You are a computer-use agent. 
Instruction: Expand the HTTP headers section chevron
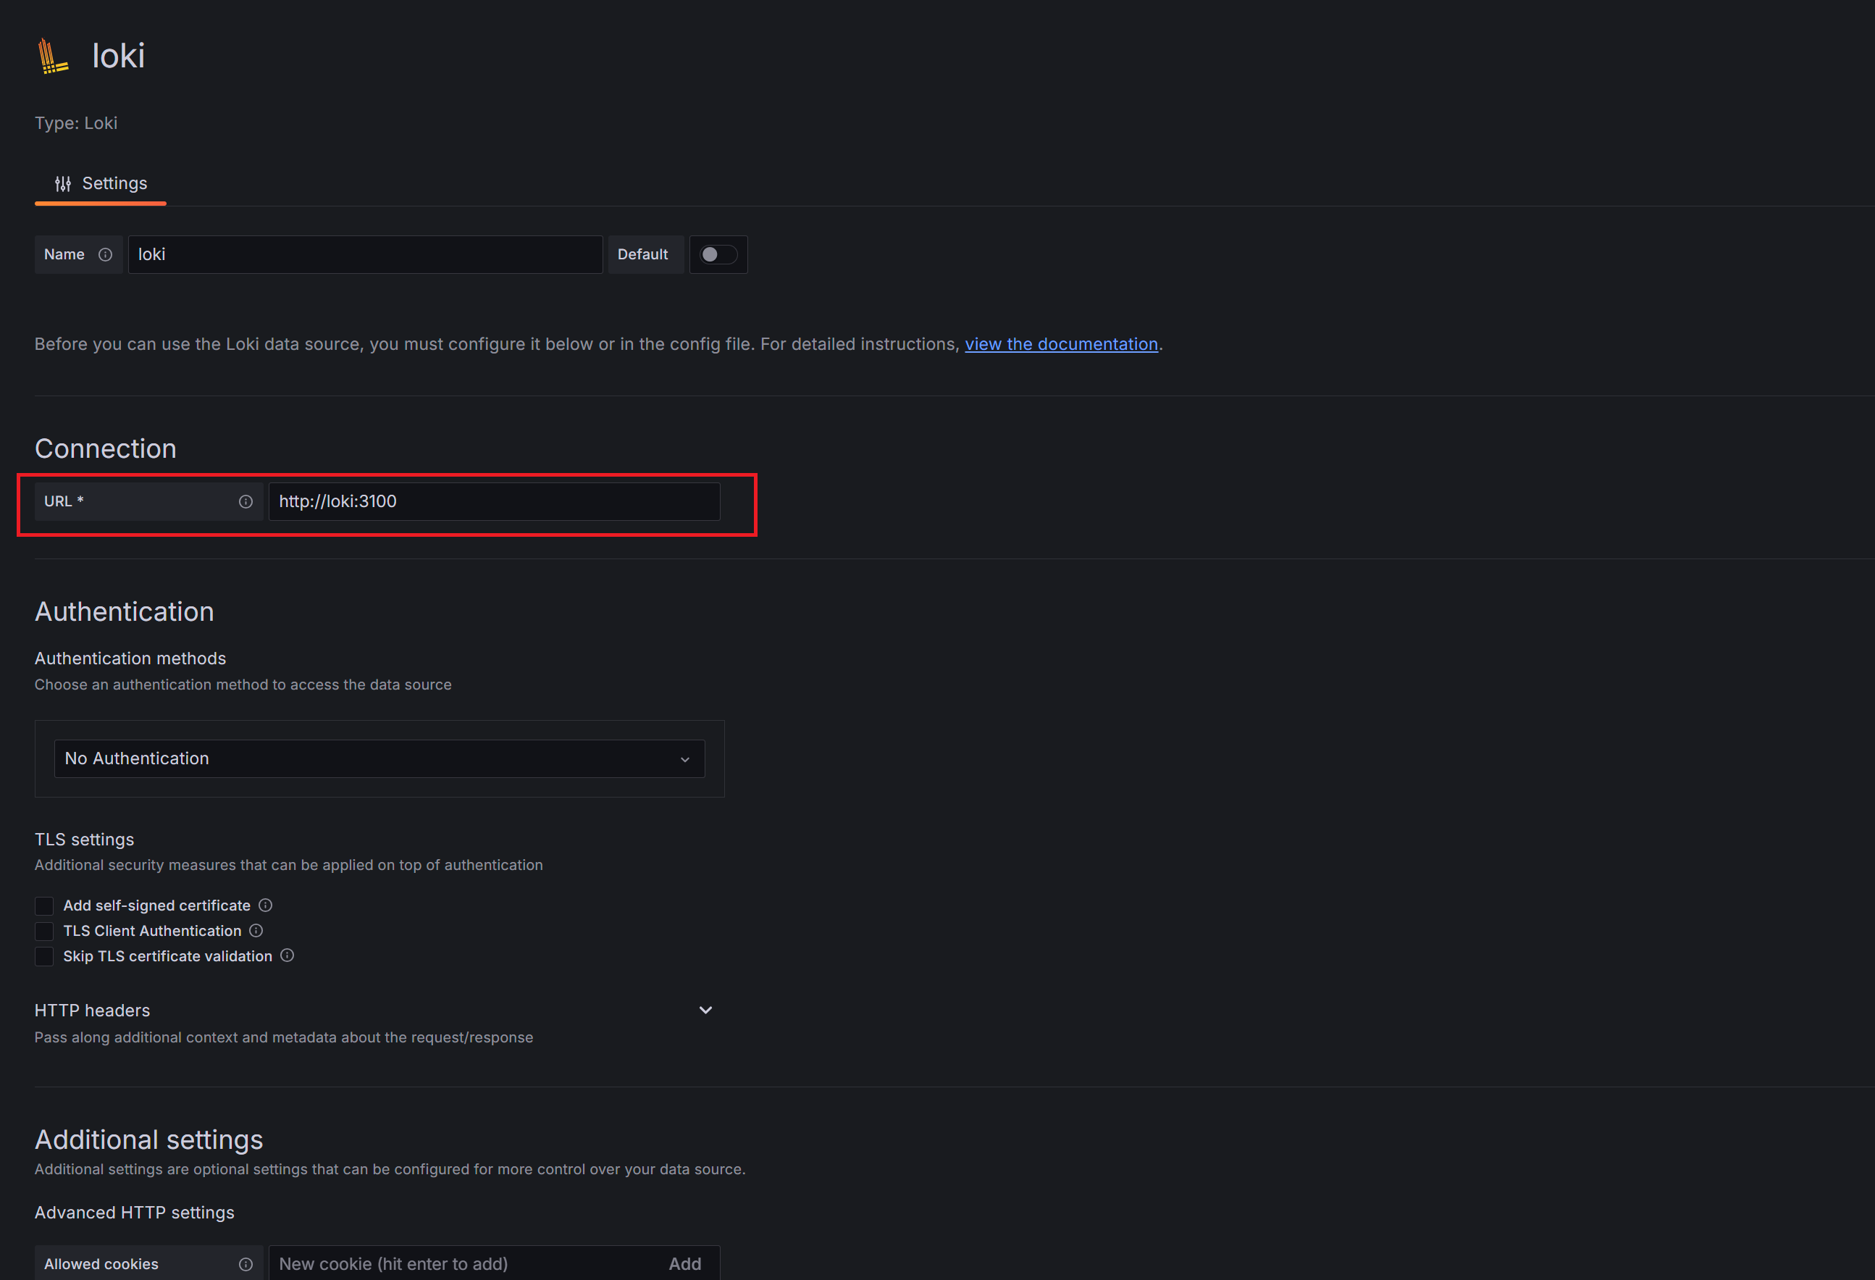[x=705, y=1011]
